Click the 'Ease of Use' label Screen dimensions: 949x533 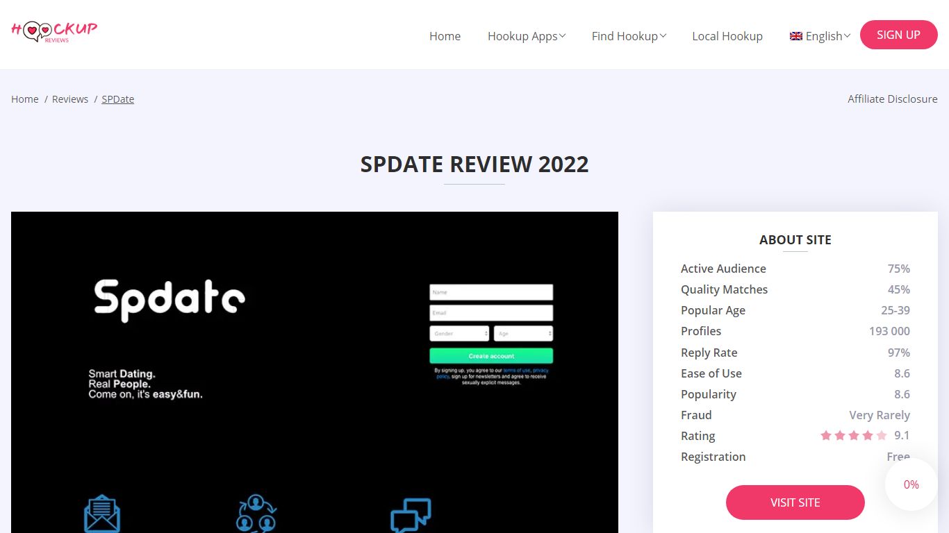(x=711, y=373)
